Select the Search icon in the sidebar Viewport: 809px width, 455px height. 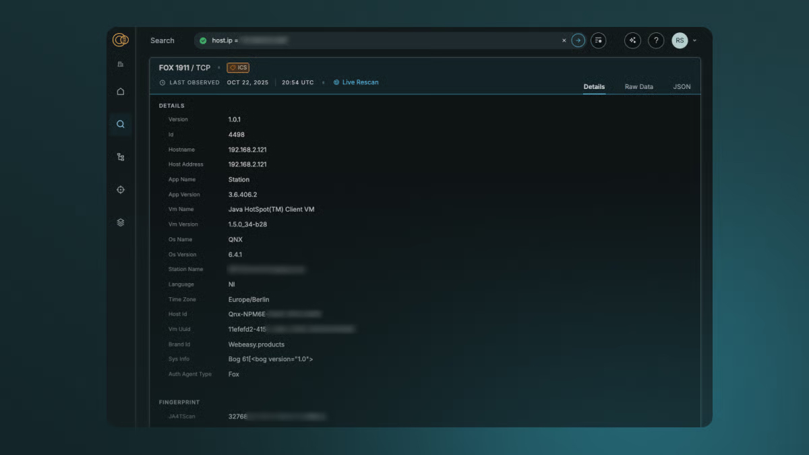pyautogui.click(x=120, y=124)
